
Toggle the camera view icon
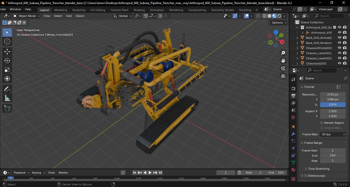click(x=283, y=68)
